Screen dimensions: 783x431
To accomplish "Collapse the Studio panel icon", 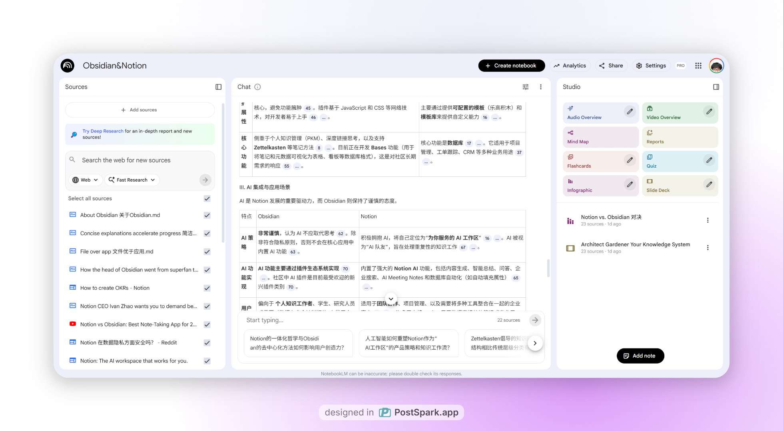I will click(716, 87).
